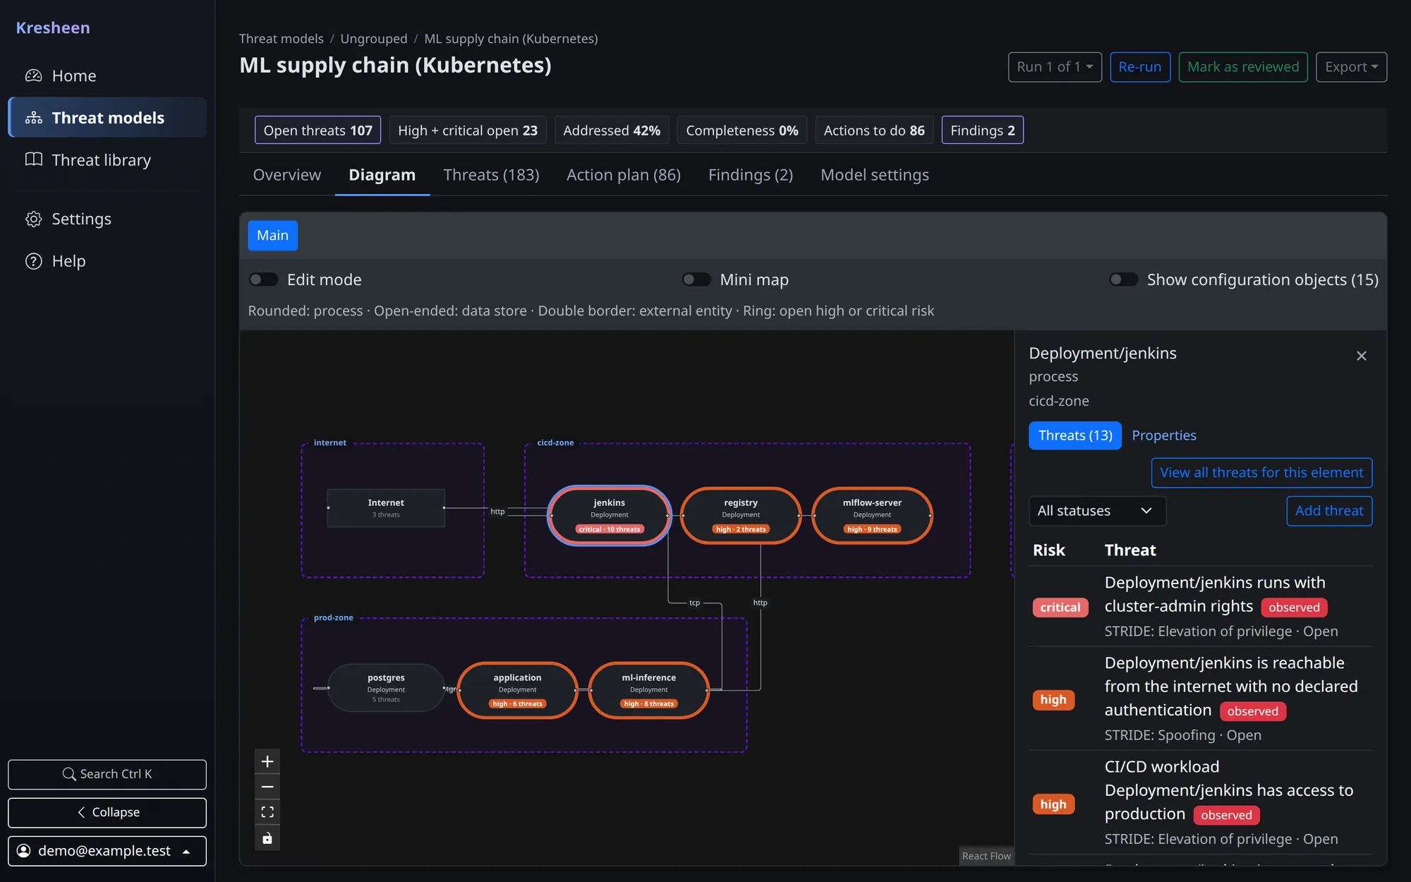Click the Home dashboard icon in sidebar

point(34,75)
